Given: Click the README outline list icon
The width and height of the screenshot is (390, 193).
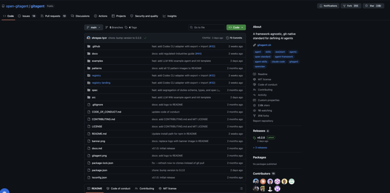Looking at the screenshot, I should tap(241, 188).
